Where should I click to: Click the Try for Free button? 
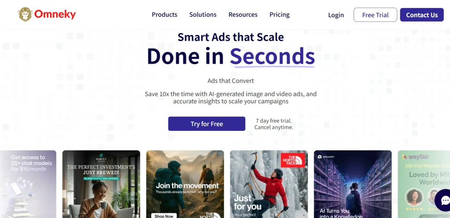[x=207, y=124]
